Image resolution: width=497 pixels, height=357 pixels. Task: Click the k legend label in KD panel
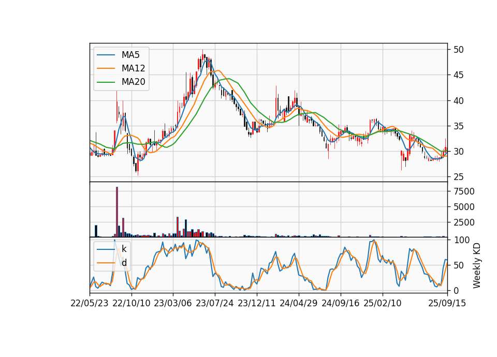[x=124, y=249]
